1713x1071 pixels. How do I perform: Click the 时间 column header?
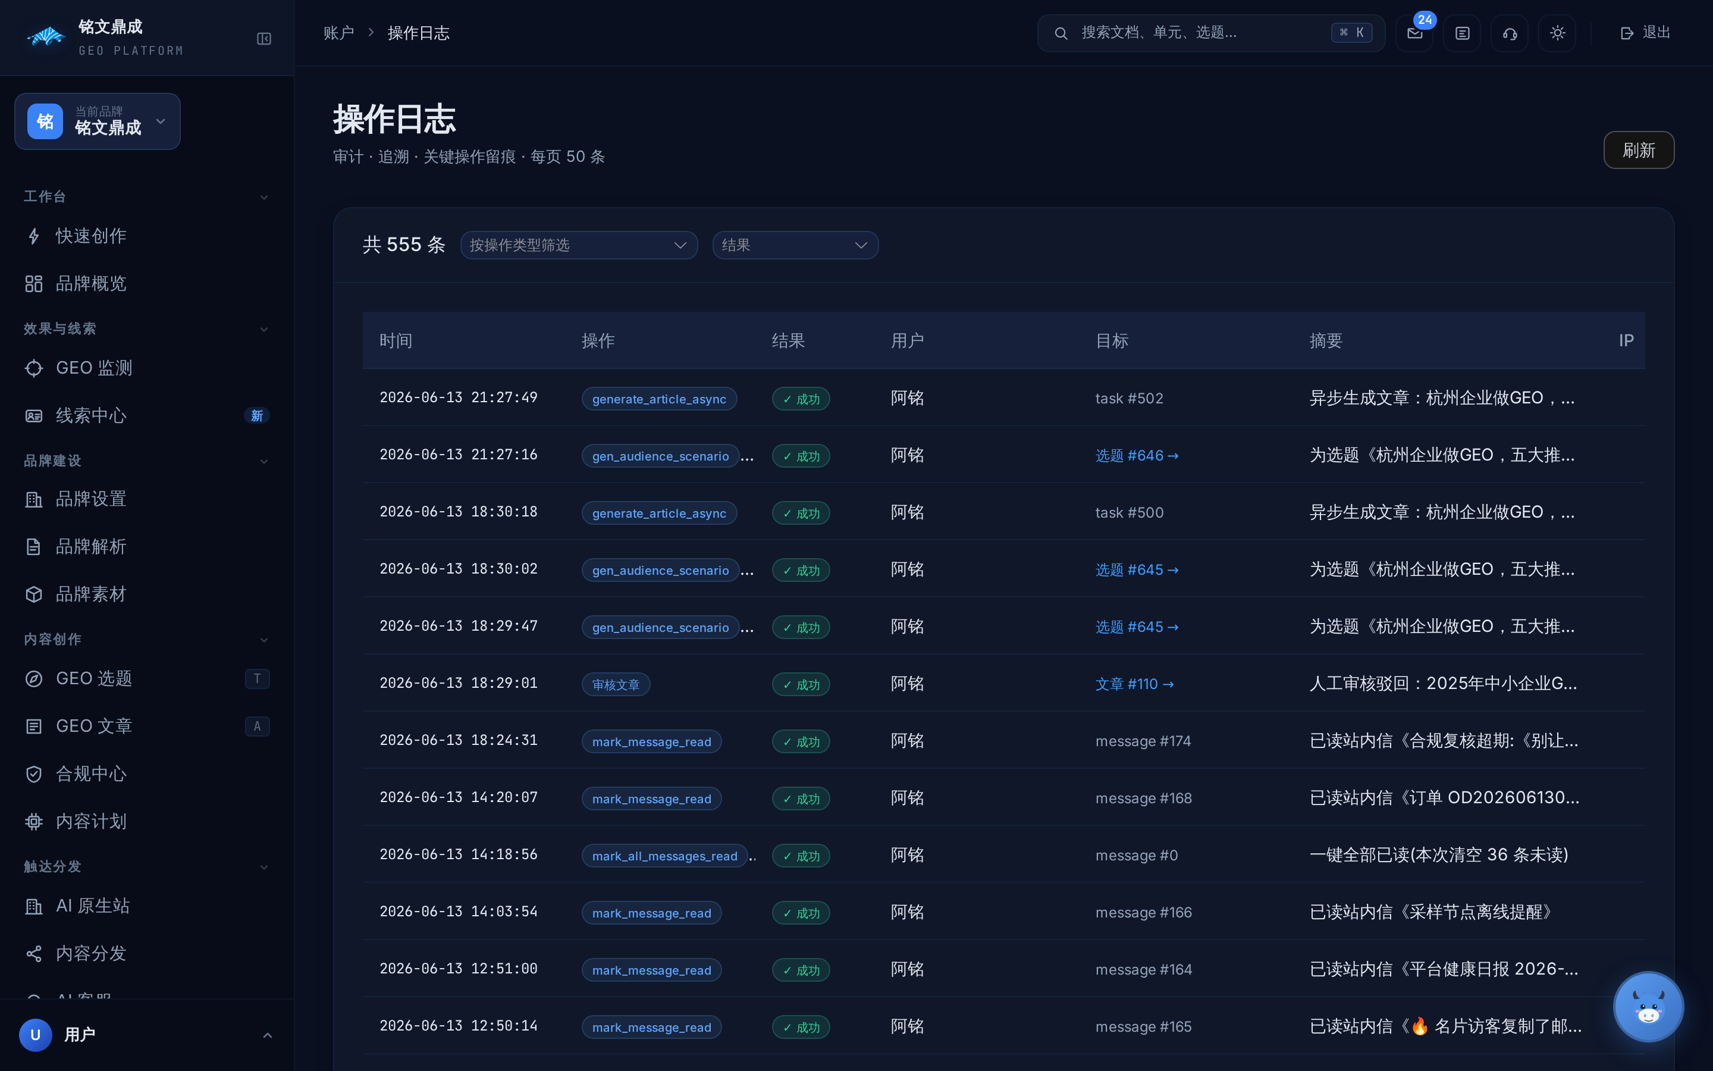[x=396, y=341]
